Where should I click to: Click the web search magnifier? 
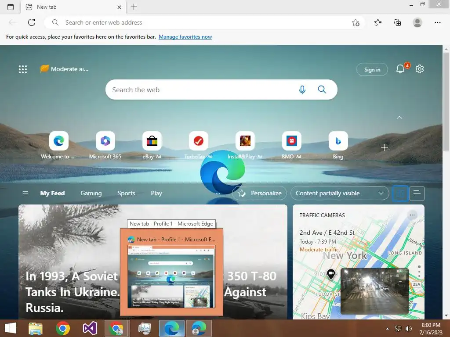[x=322, y=90]
